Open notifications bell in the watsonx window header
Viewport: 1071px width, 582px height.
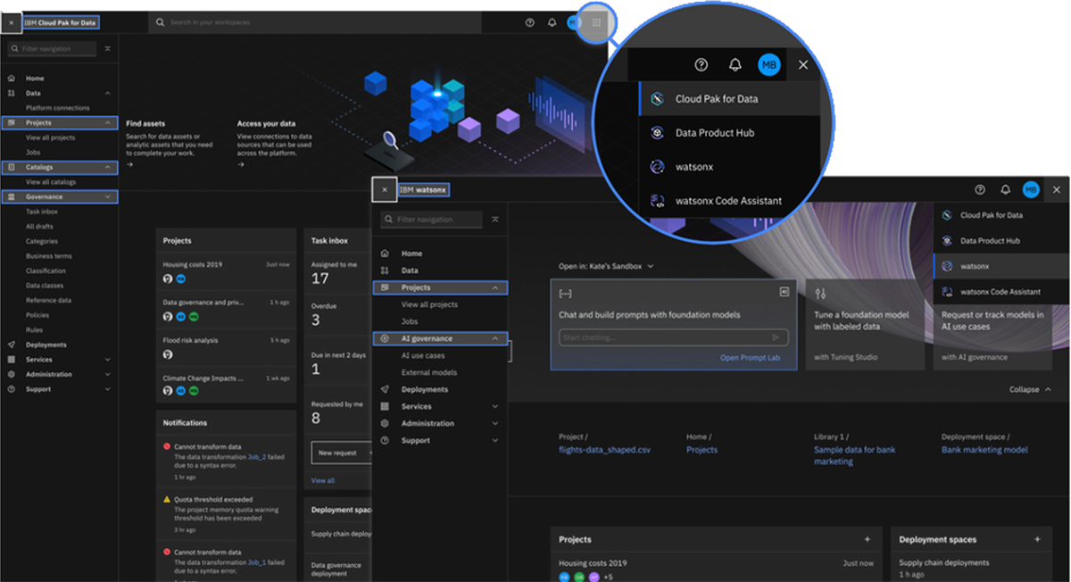(1005, 189)
